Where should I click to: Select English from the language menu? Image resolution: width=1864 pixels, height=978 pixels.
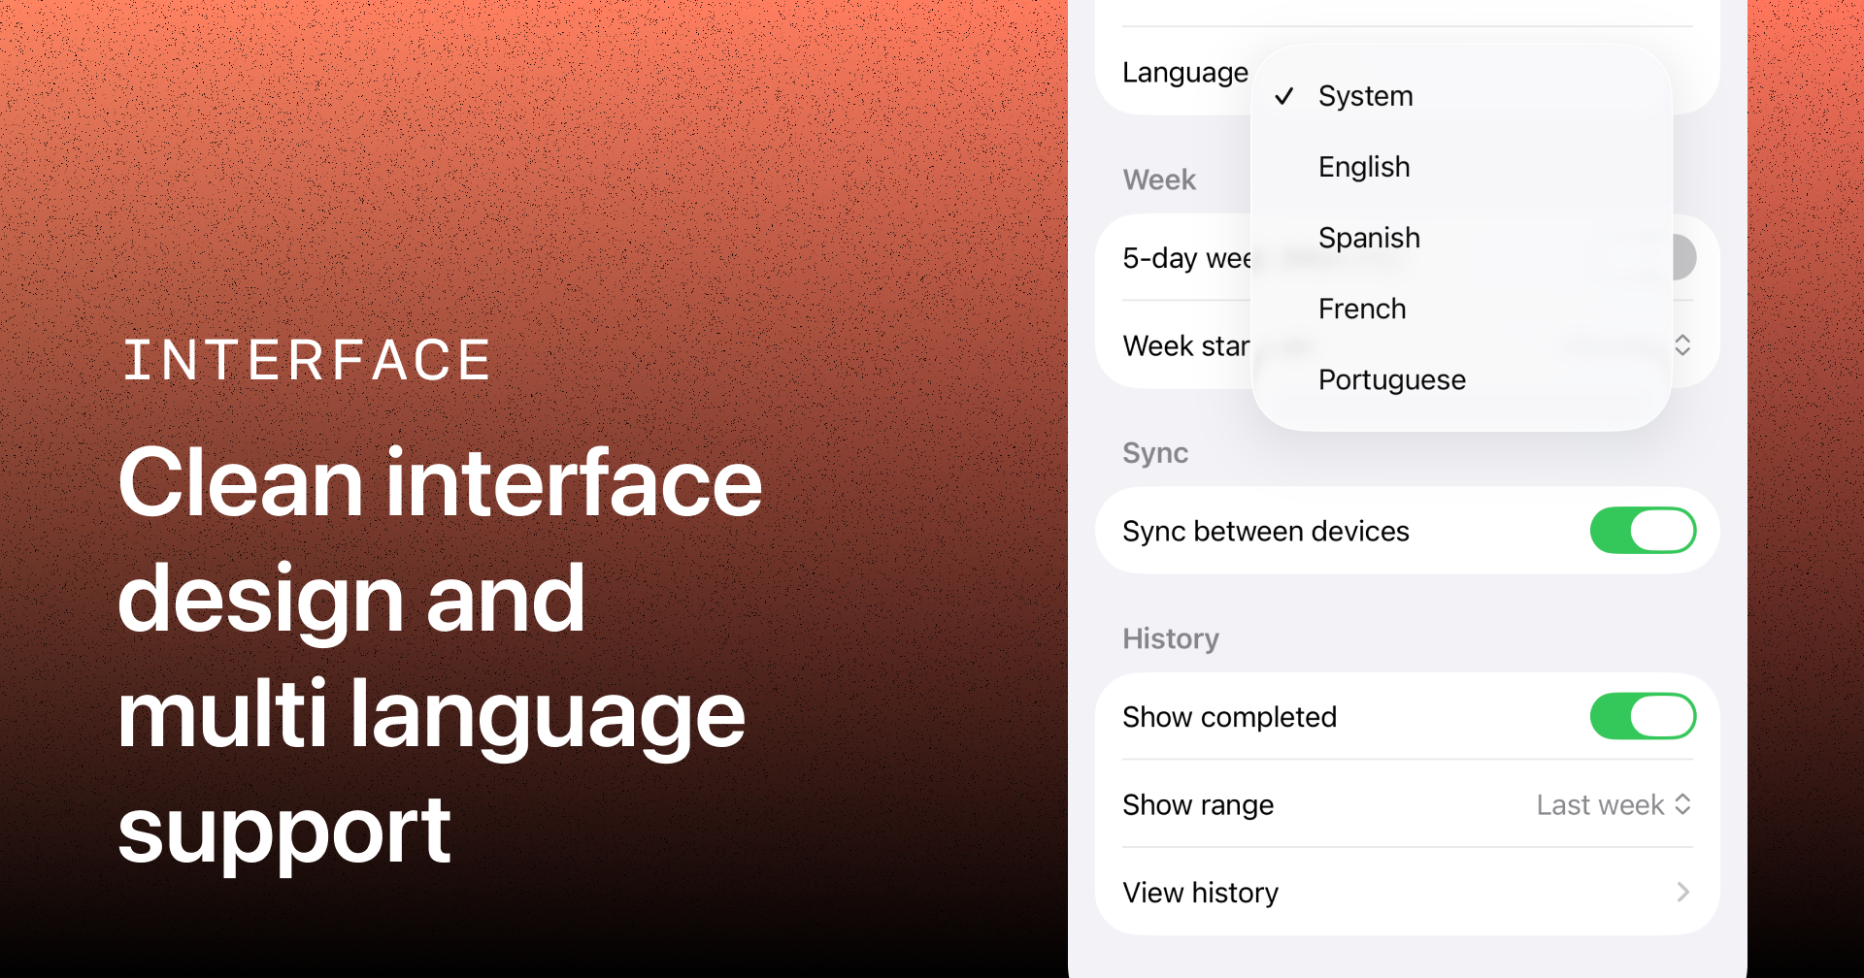point(1364,167)
